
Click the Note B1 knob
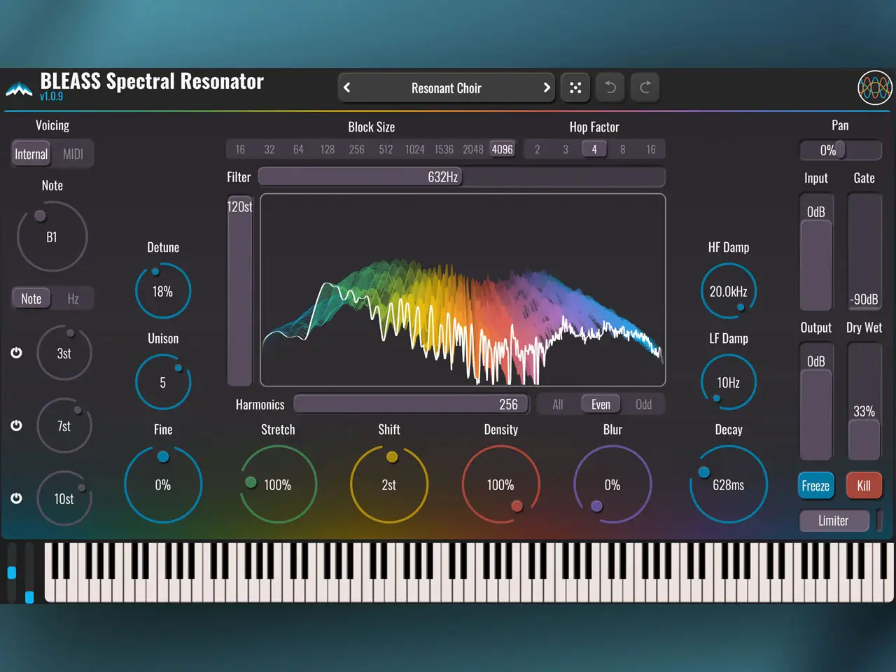52,237
